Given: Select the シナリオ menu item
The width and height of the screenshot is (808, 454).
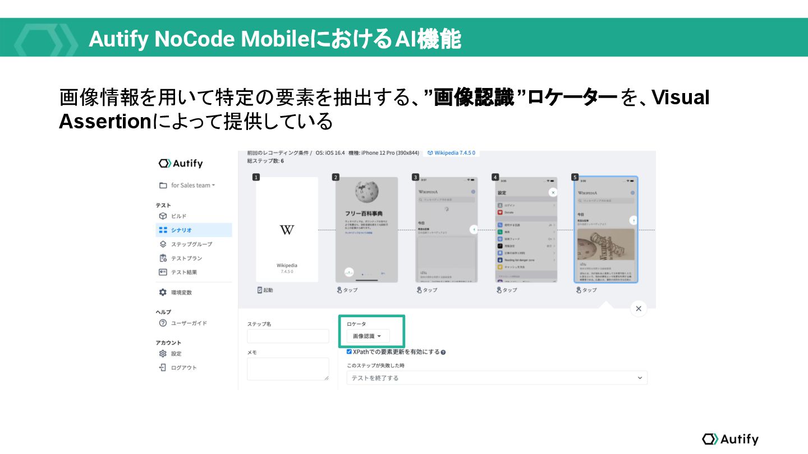Looking at the screenshot, I should pos(194,230).
